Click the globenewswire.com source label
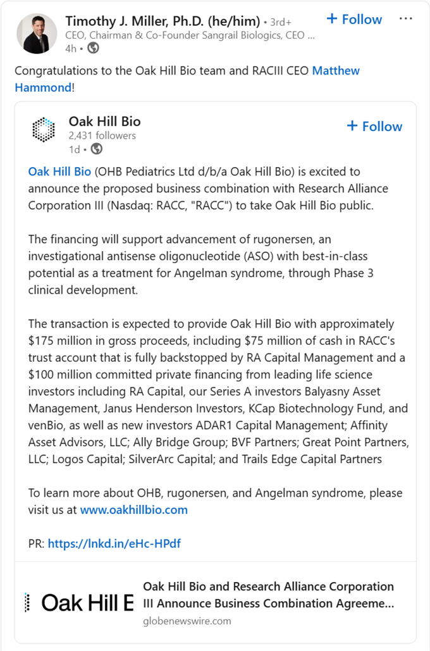Screen dimensions: 430x651 tap(187, 621)
